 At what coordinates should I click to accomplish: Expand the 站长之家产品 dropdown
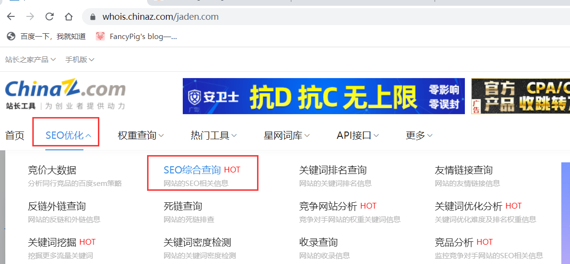pyautogui.click(x=30, y=60)
